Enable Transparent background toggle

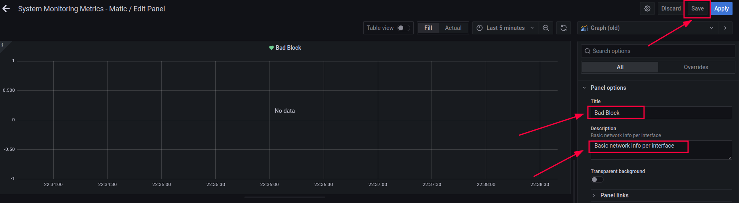(597, 180)
